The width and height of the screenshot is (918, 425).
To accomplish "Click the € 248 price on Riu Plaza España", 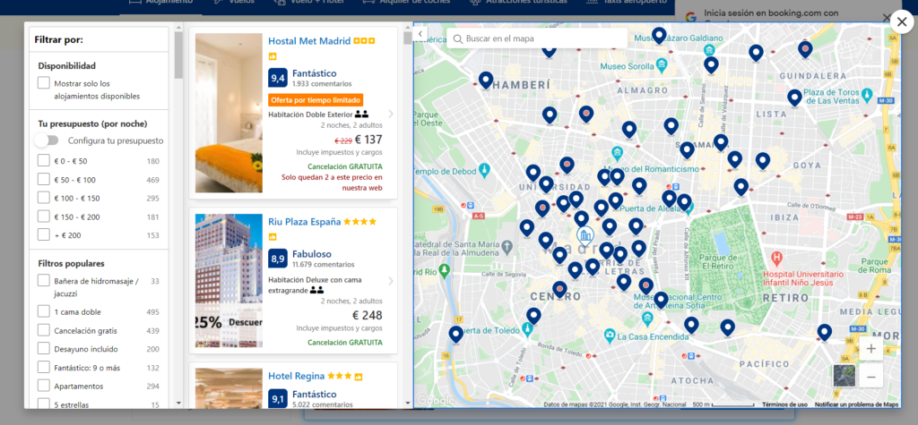I will coord(367,316).
